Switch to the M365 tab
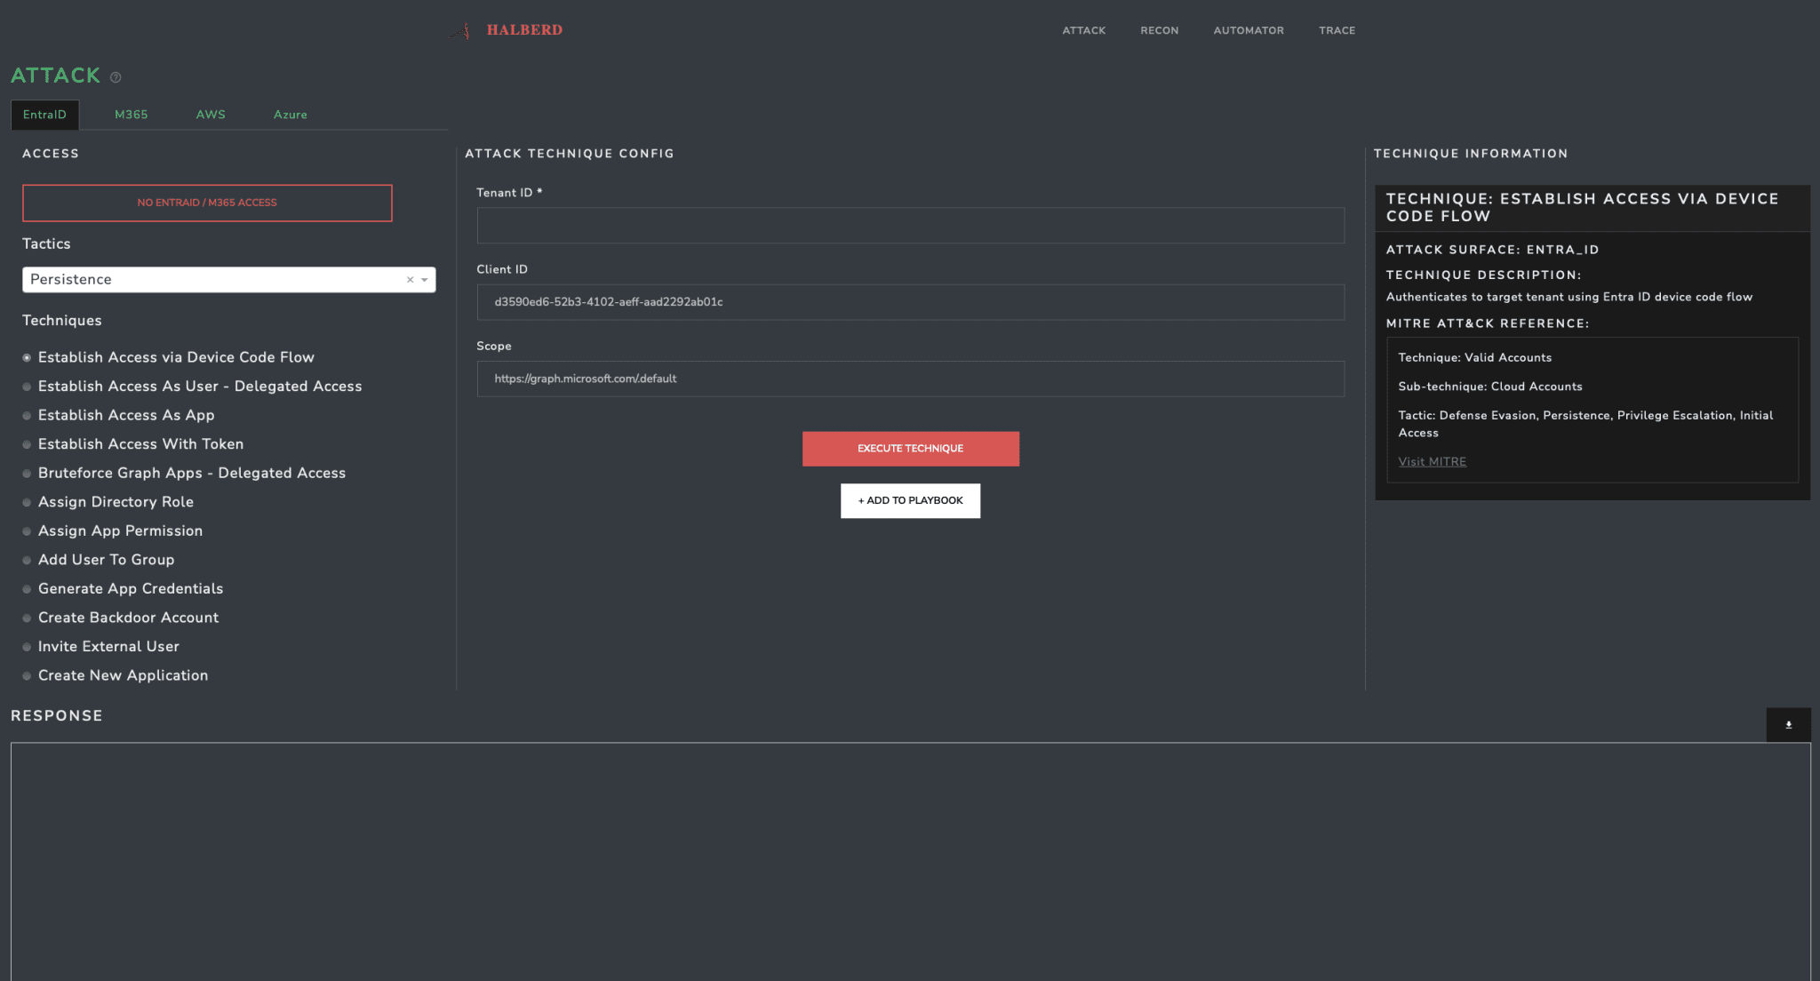Viewport: 1820px width, 981px height. pos(131,115)
